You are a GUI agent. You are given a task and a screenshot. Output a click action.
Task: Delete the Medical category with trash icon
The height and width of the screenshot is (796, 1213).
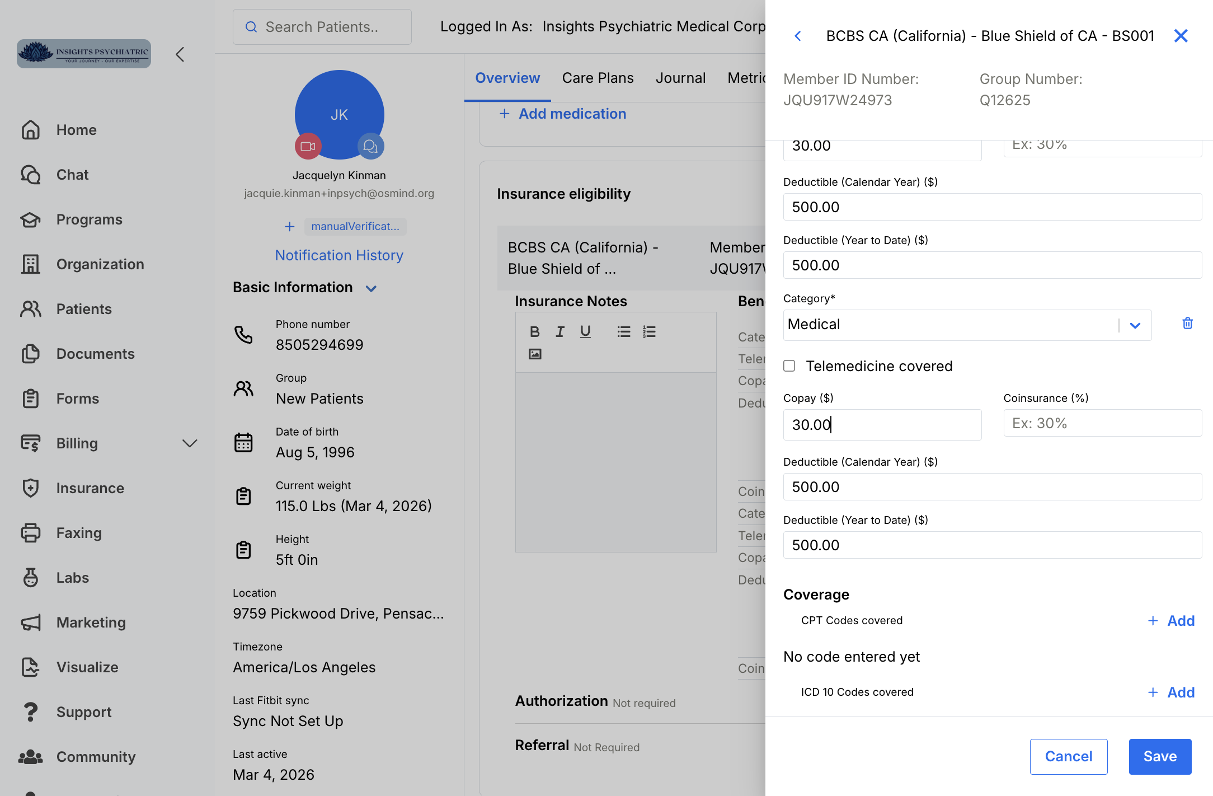pos(1187,324)
